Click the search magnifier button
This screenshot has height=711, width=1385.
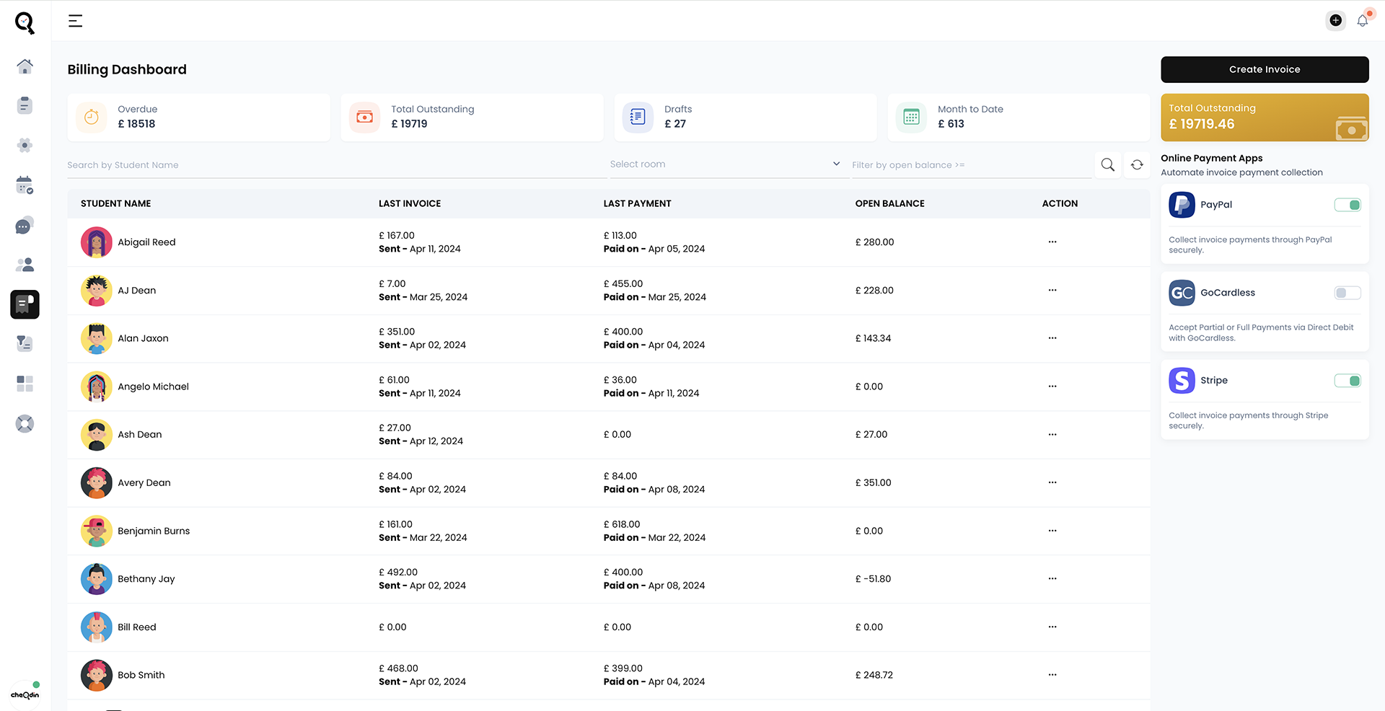pyautogui.click(x=1108, y=165)
